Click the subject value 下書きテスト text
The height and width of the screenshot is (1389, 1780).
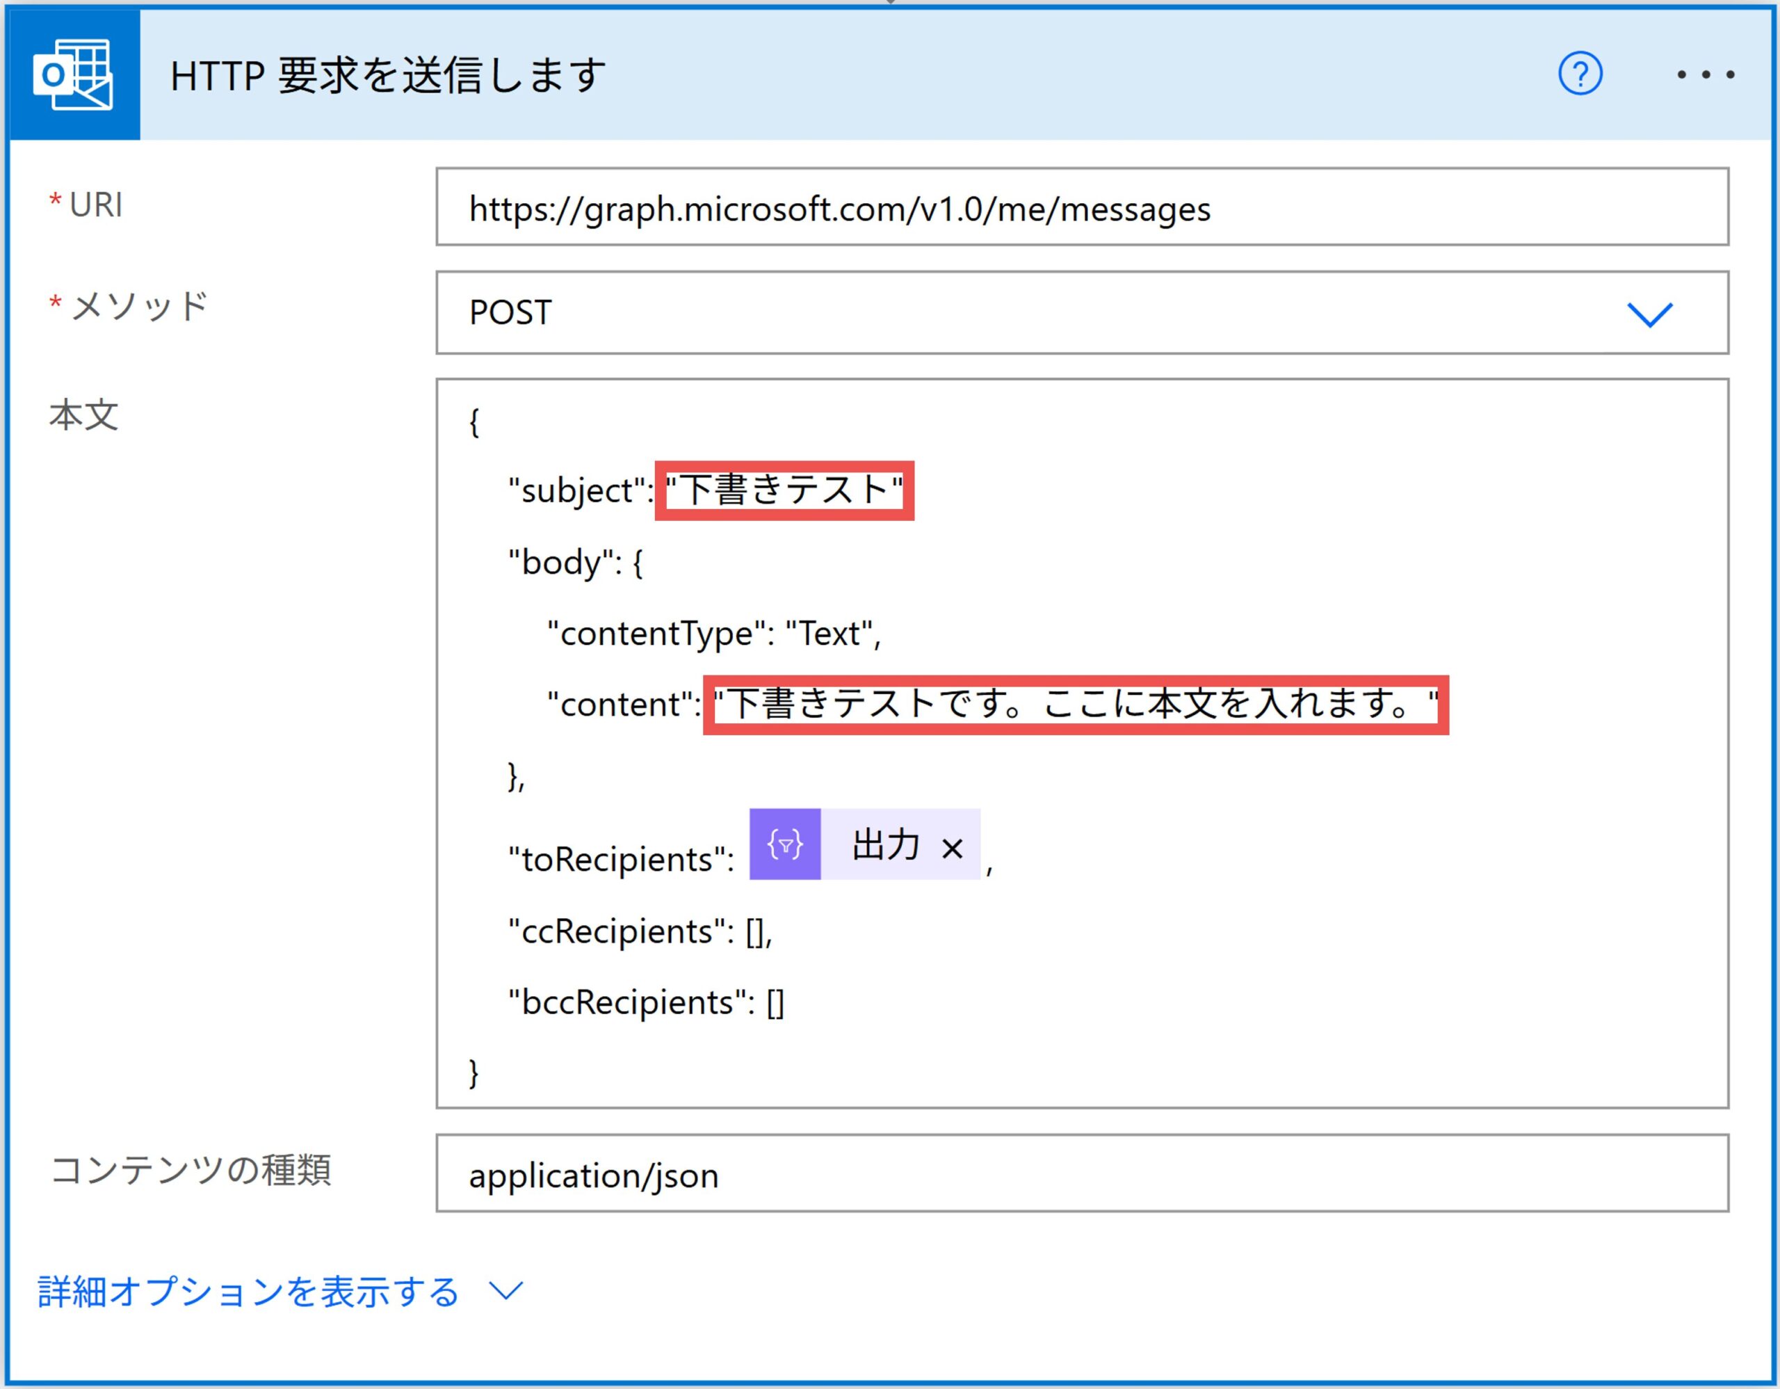click(784, 491)
